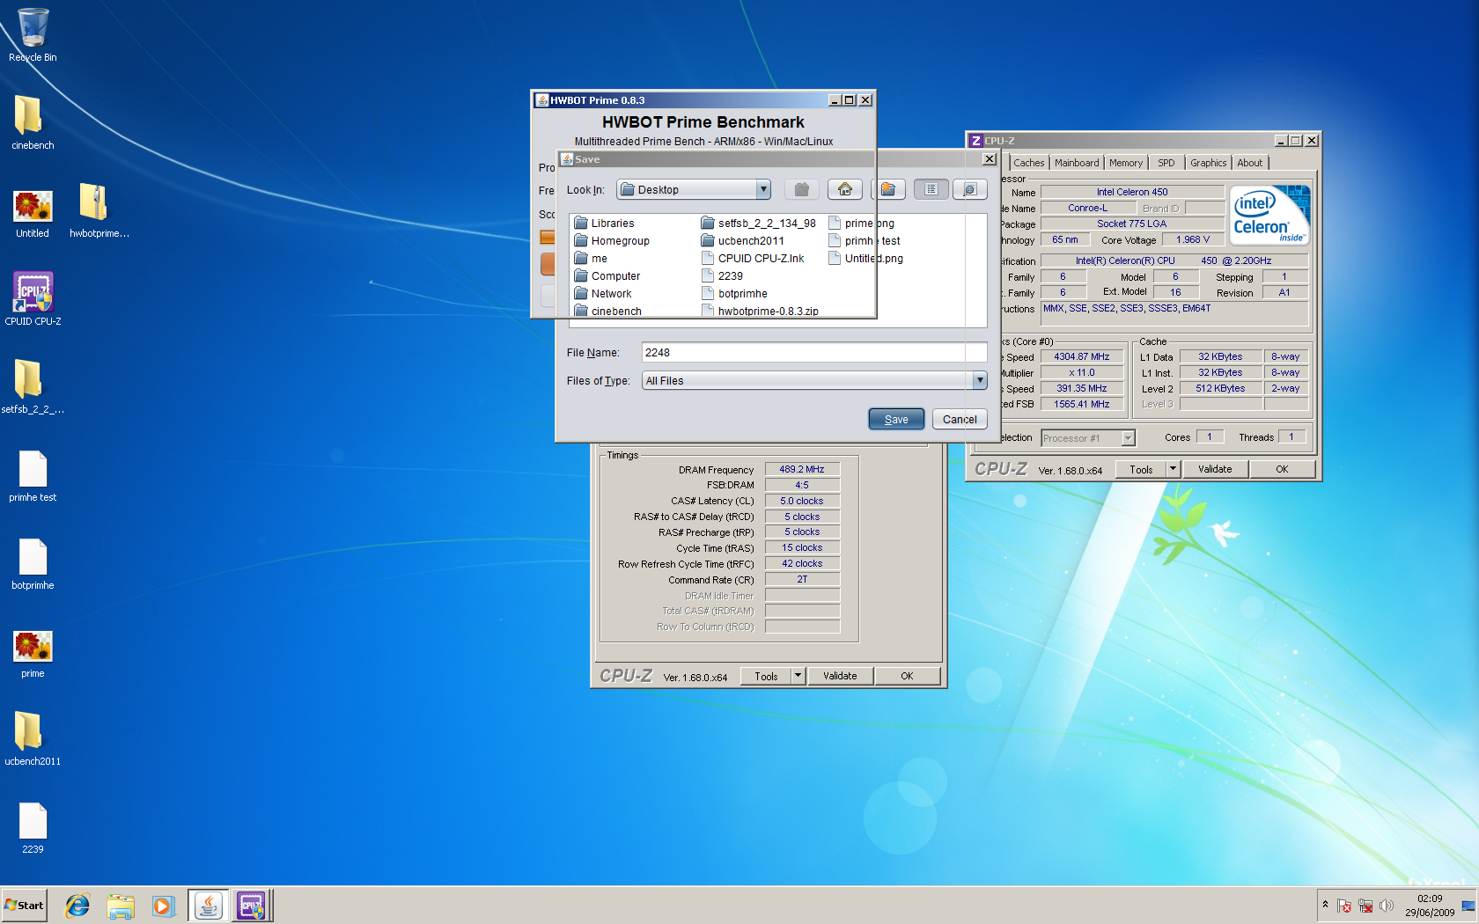
Task: Select Homegroup folder in file list
Action: tap(612, 241)
